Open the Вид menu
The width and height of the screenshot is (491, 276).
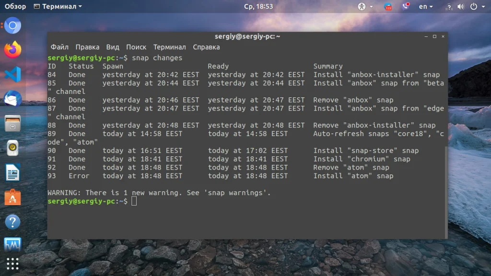(x=113, y=47)
